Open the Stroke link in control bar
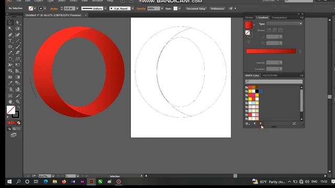335x188 pixels. click(x=54, y=9)
